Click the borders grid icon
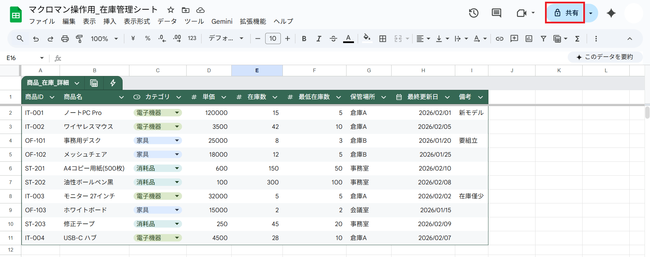The height and width of the screenshot is (257, 650). click(382, 39)
